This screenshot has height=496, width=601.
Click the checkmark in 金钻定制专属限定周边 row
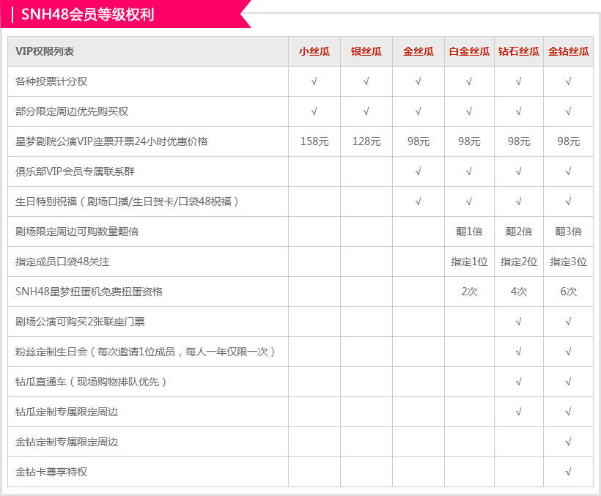569,442
